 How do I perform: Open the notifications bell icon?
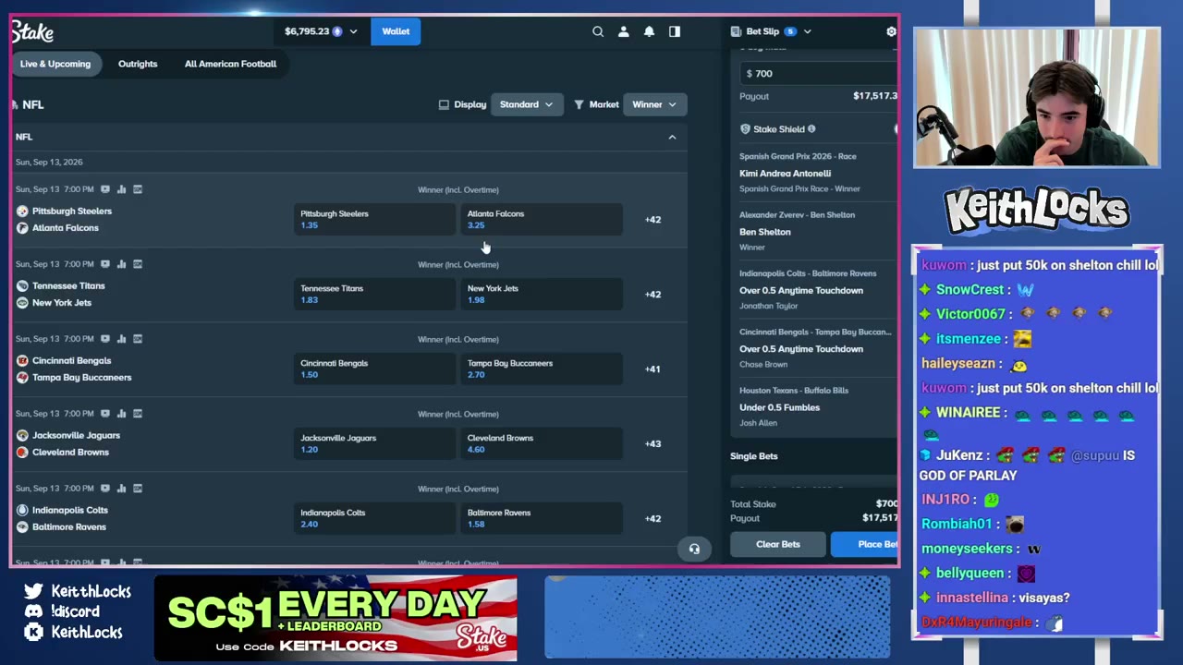[649, 31]
